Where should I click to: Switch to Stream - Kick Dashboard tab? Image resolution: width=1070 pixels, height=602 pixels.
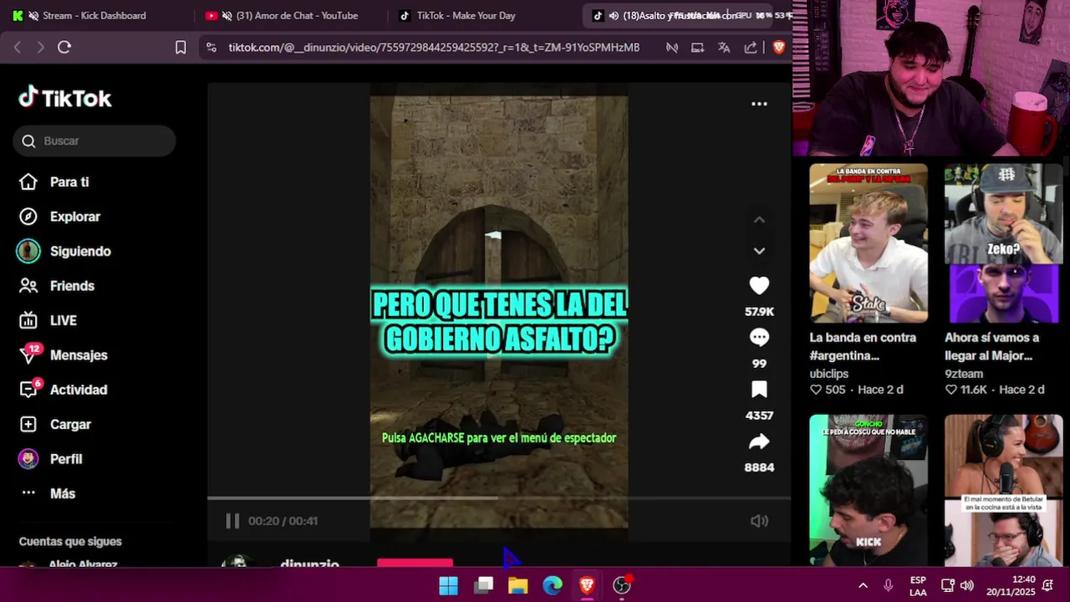[94, 15]
